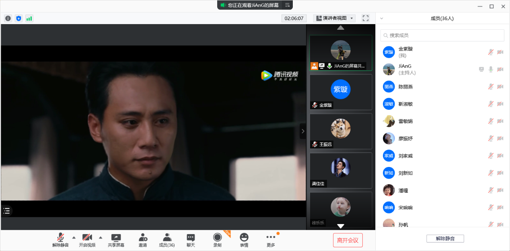Select the JiANG screen share thumbnail
Viewport: 510px width, 251px height.
(341, 53)
